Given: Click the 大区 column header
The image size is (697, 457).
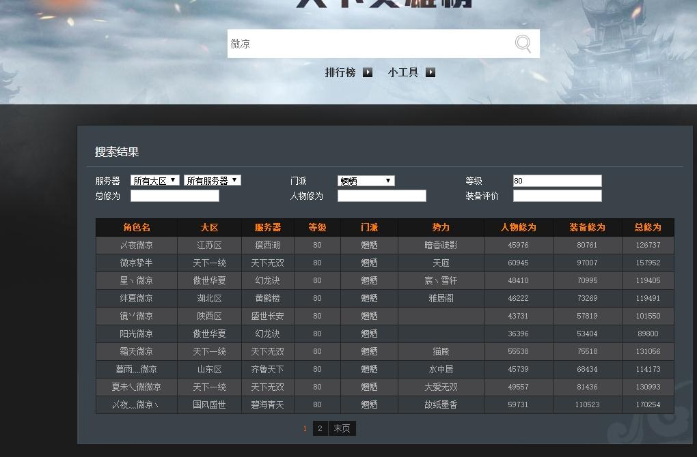Looking at the screenshot, I should (209, 228).
